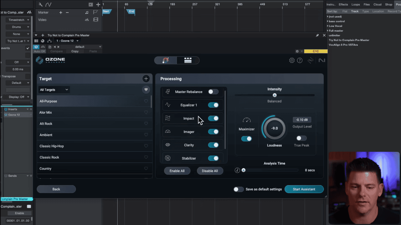Click Disable All processing modules
The image size is (401, 225).
click(210, 170)
